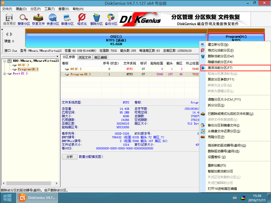Click DiskGenius V4.7 taskbar button

(37, 198)
